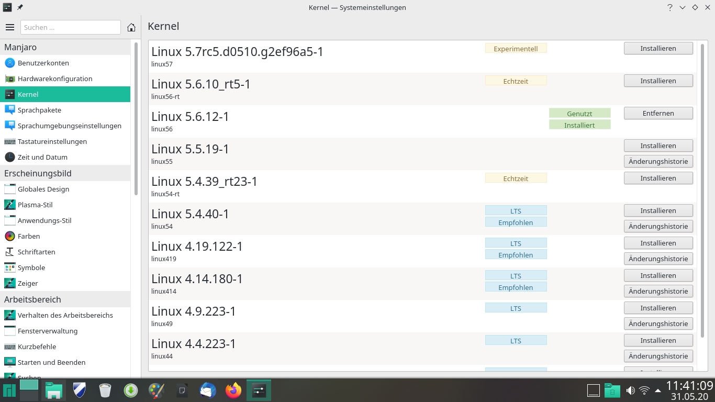Install Linux 4.19.122-1 kernel
715x402 pixels.
coord(658,243)
